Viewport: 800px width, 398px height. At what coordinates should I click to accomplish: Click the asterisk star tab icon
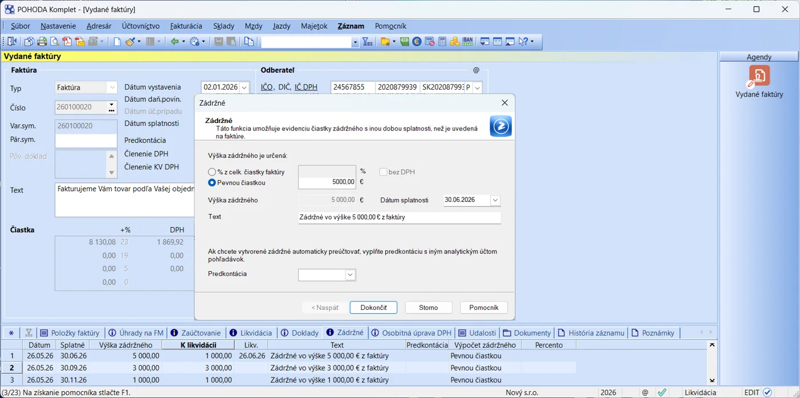(11, 333)
